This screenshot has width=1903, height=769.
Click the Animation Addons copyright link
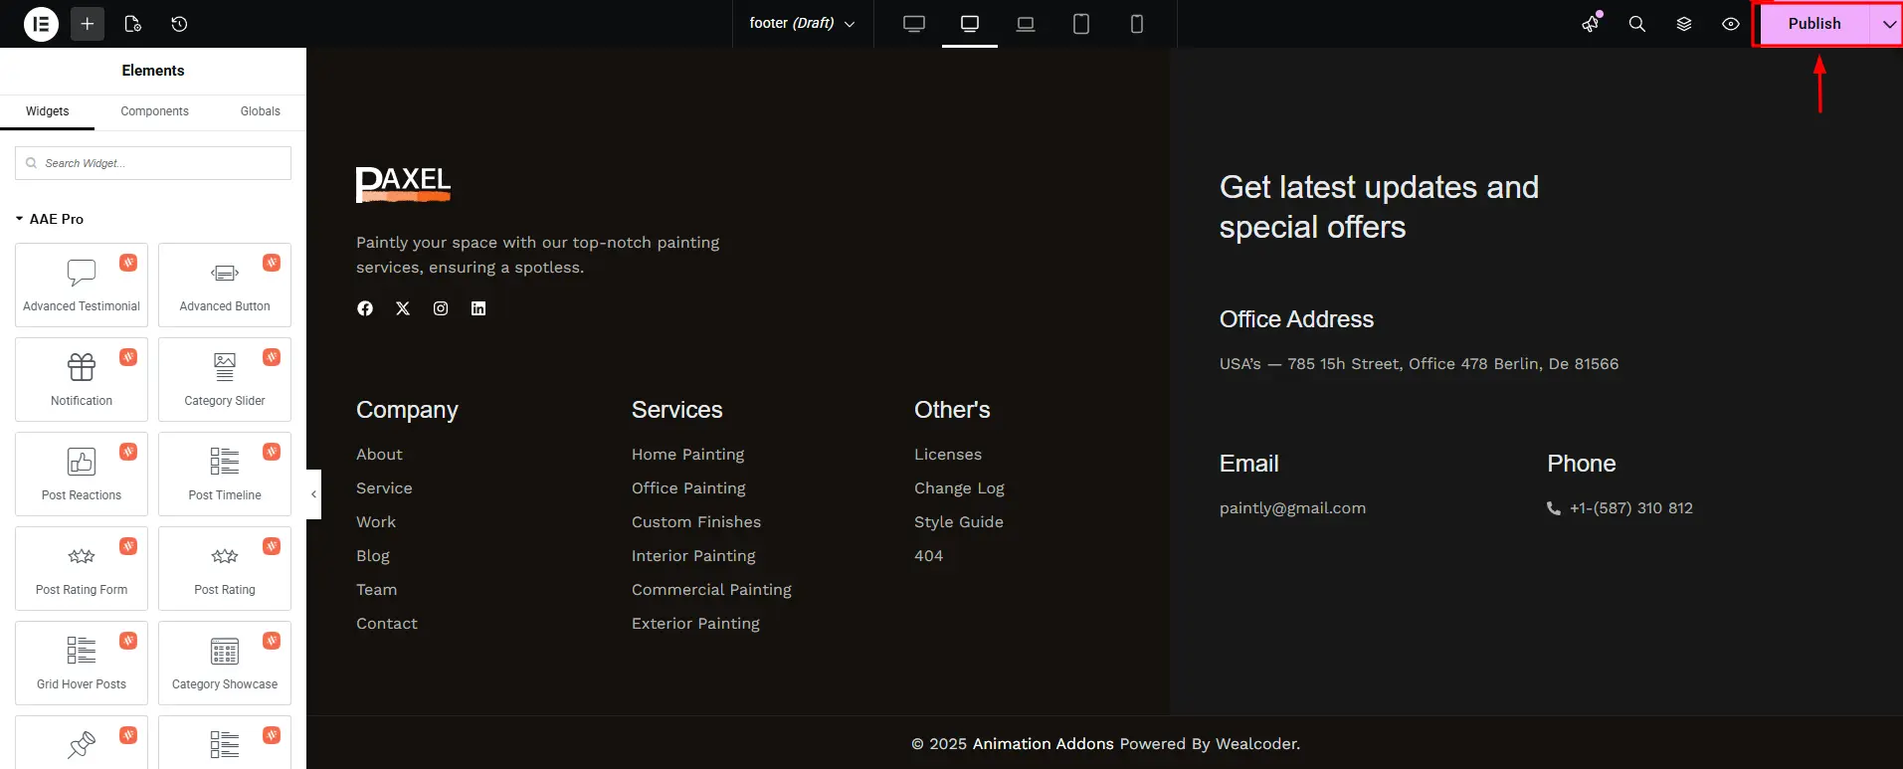tap(1043, 744)
